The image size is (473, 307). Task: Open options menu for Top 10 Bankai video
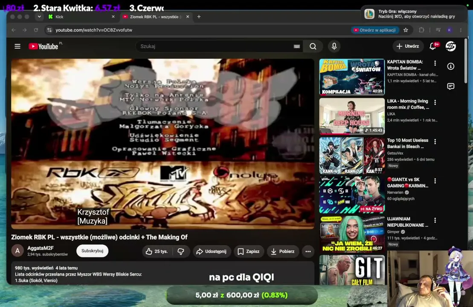point(435,142)
